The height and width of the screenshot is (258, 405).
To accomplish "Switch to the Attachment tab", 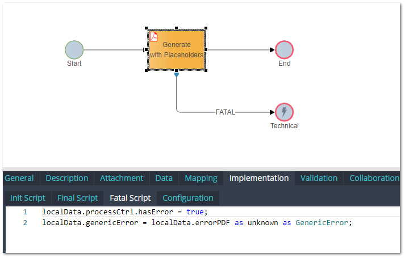I will point(122,178).
